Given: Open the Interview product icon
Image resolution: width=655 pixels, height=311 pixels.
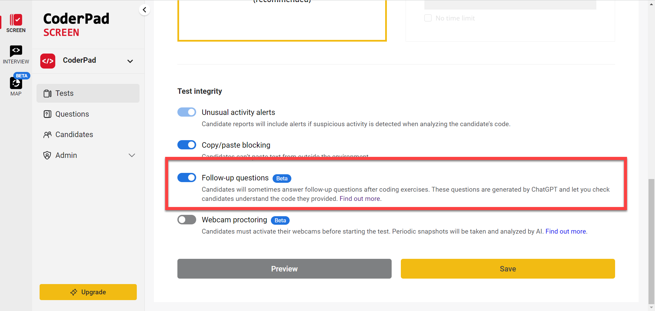Looking at the screenshot, I should [x=16, y=51].
